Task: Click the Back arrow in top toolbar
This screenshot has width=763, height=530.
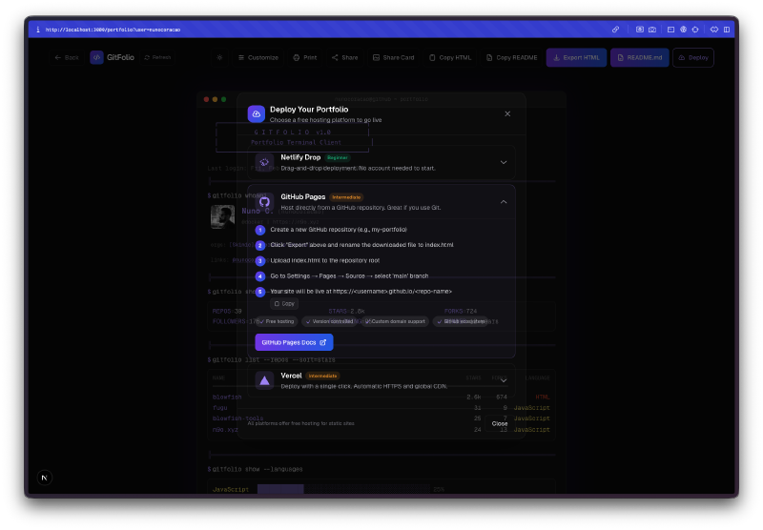Action: pyautogui.click(x=67, y=57)
